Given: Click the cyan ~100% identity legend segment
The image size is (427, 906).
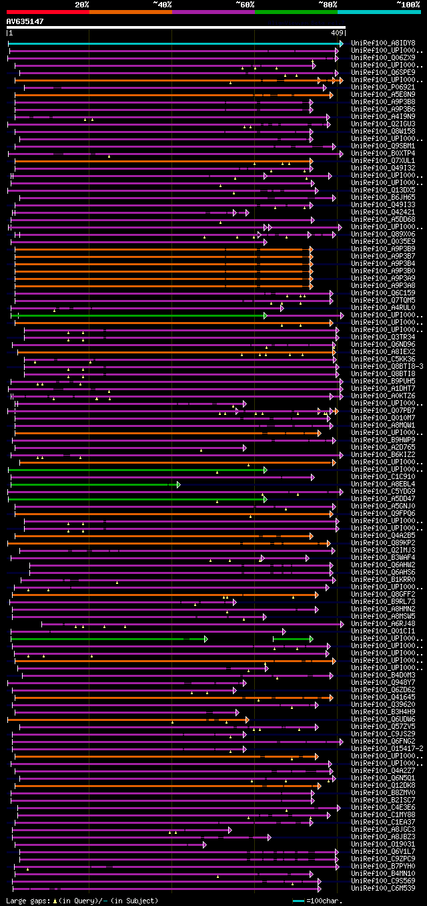Looking at the screenshot, I should pos(379,12).
